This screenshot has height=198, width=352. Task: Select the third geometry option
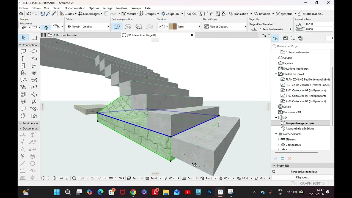tap(139, 27)
